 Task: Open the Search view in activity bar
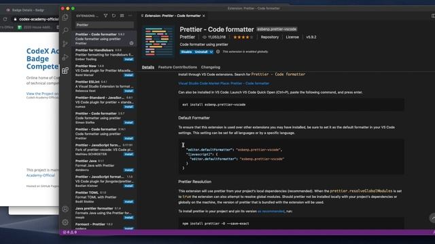pos(65,30)
